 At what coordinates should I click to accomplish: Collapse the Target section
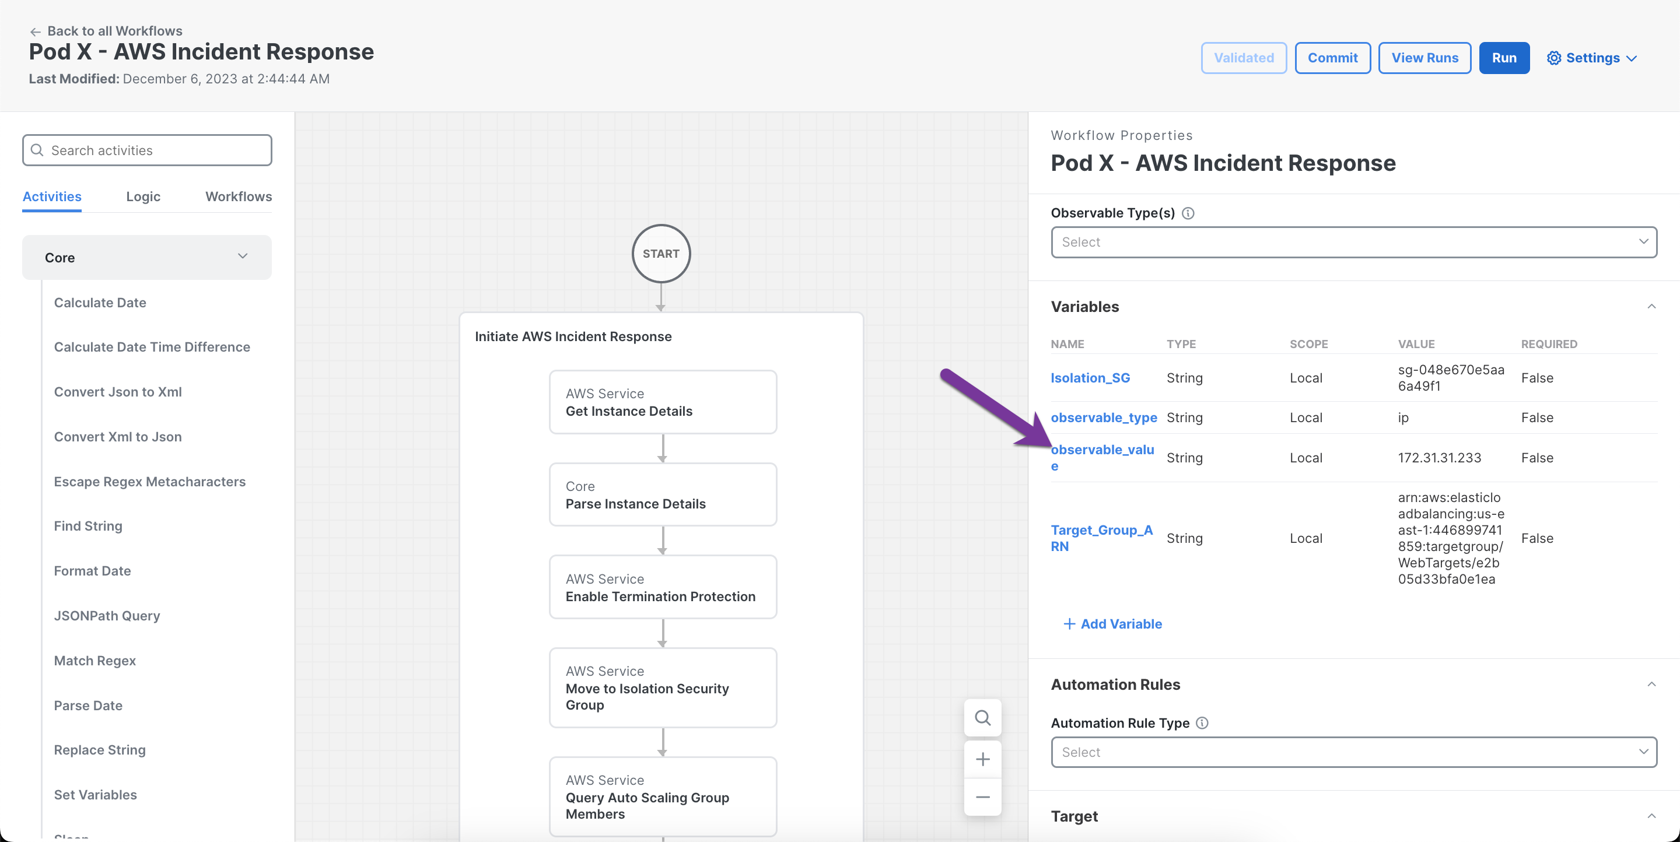coord(1651,816)
